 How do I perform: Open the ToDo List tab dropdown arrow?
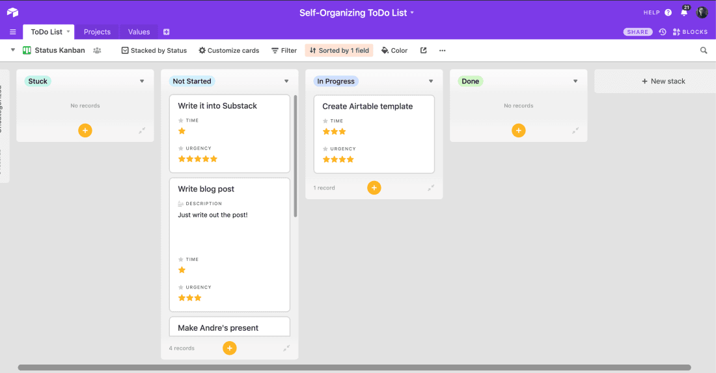pos(68,31)
